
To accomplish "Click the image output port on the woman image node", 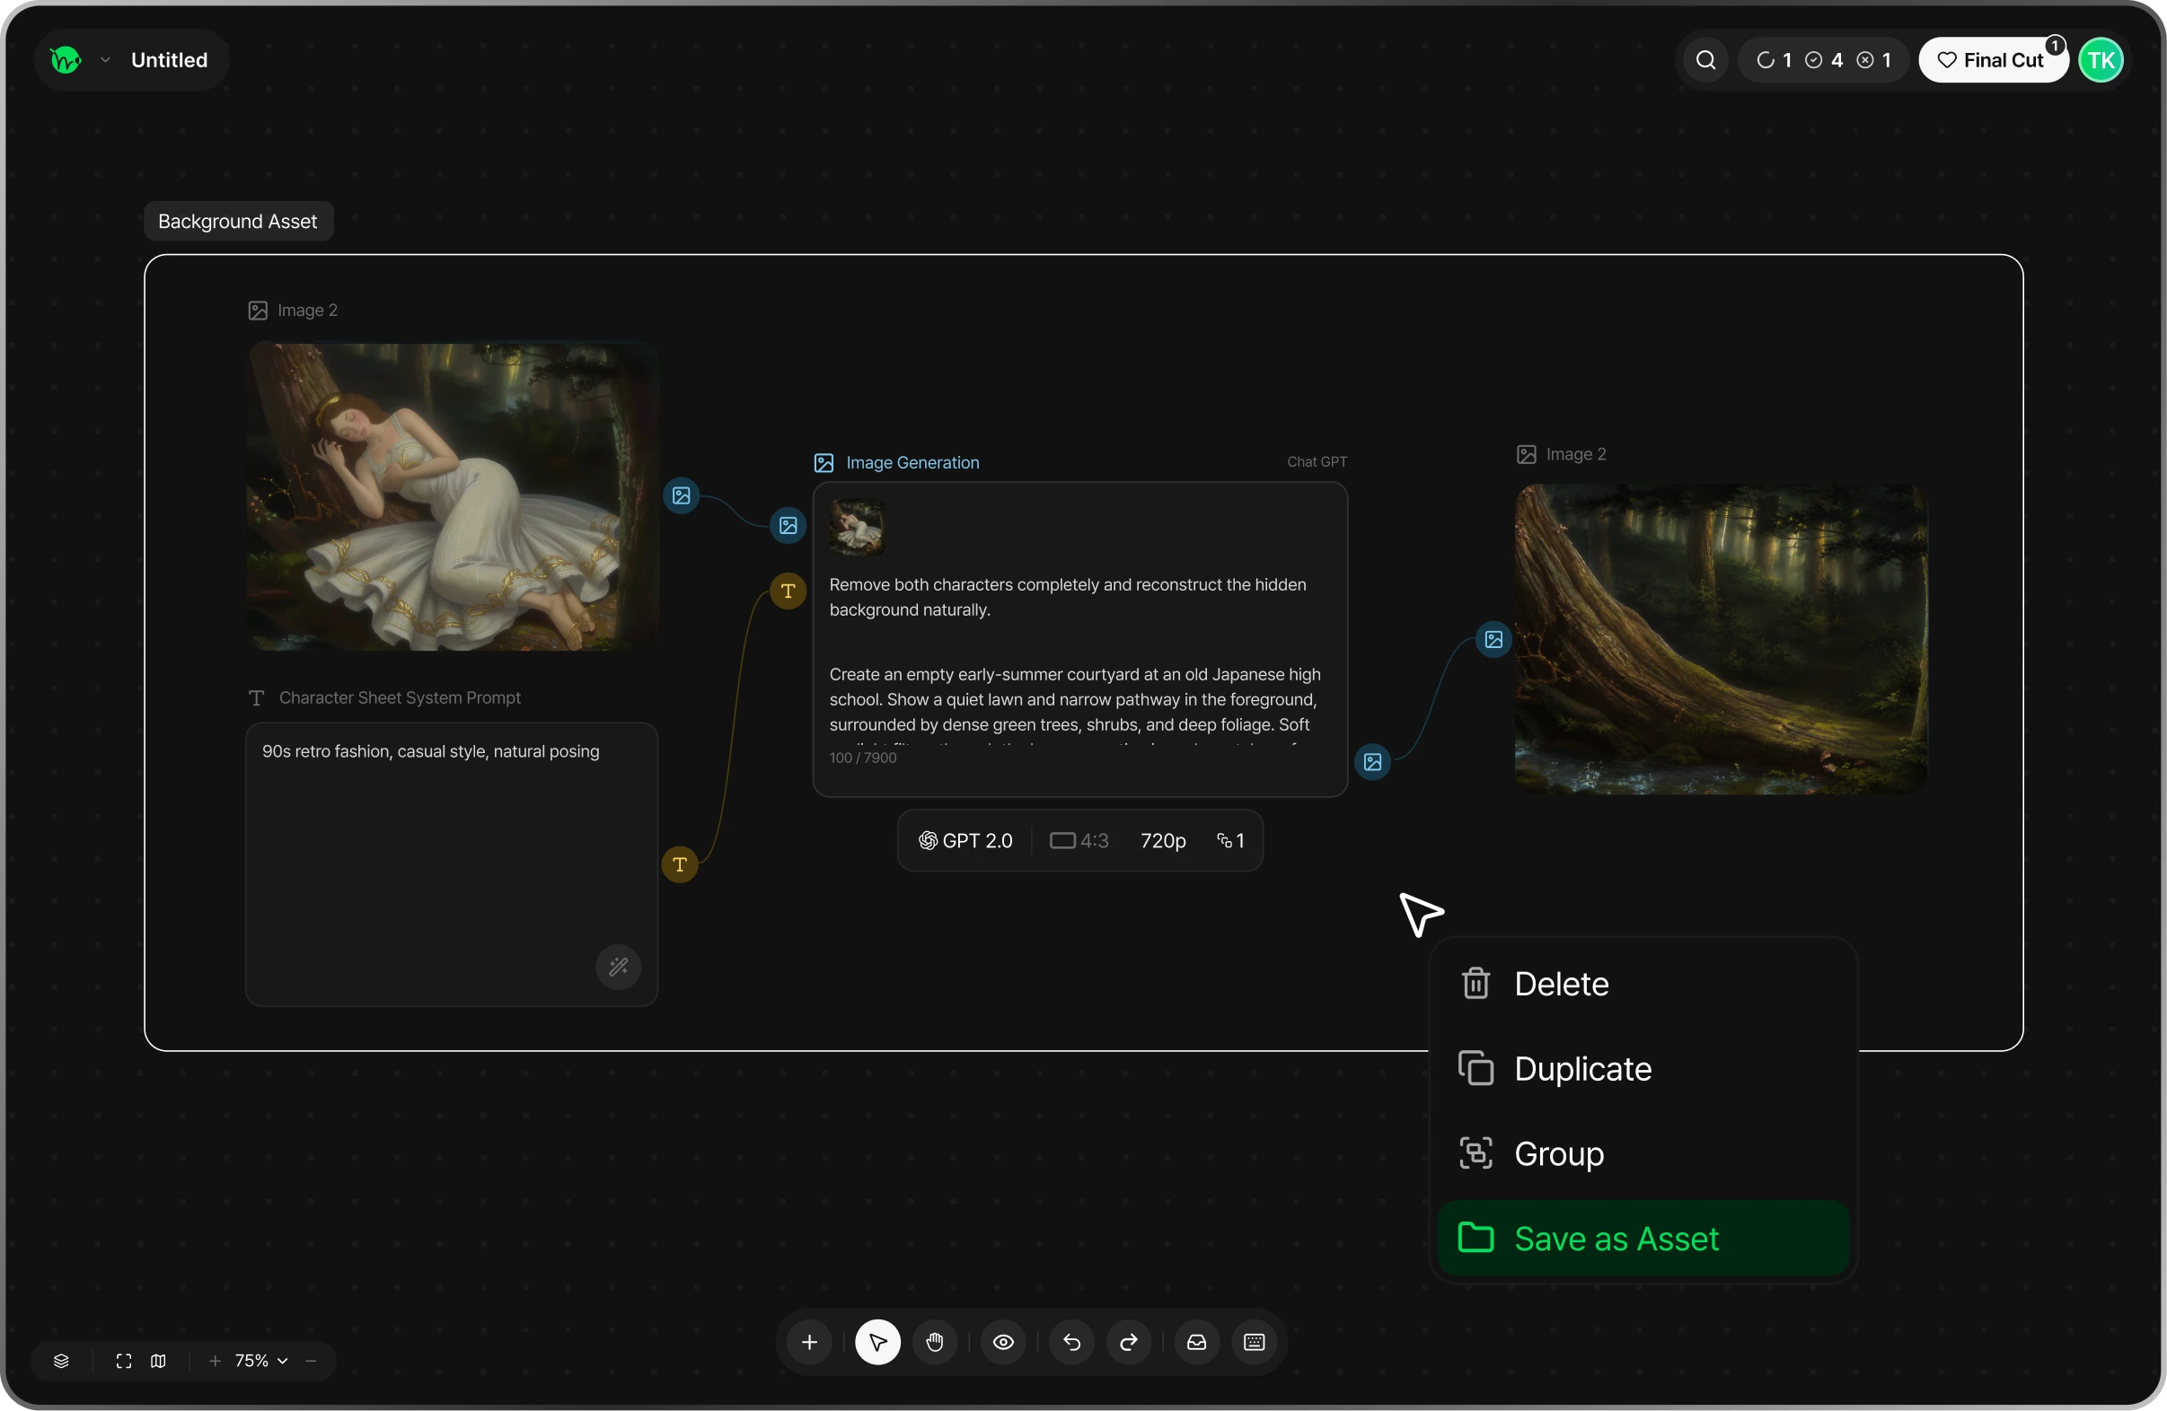I will pyautogui.click(x=681, y=495).
